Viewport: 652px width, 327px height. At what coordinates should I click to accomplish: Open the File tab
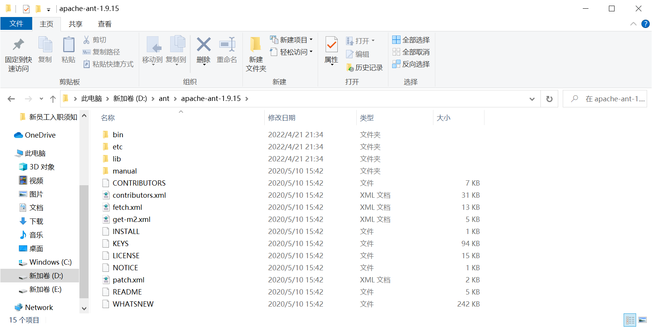pos(16,24)
